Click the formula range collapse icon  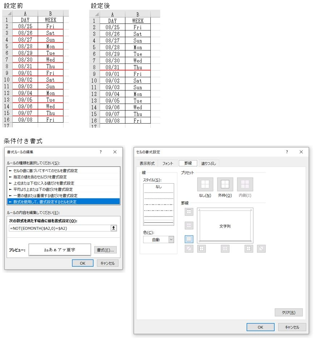click(114, 228)
